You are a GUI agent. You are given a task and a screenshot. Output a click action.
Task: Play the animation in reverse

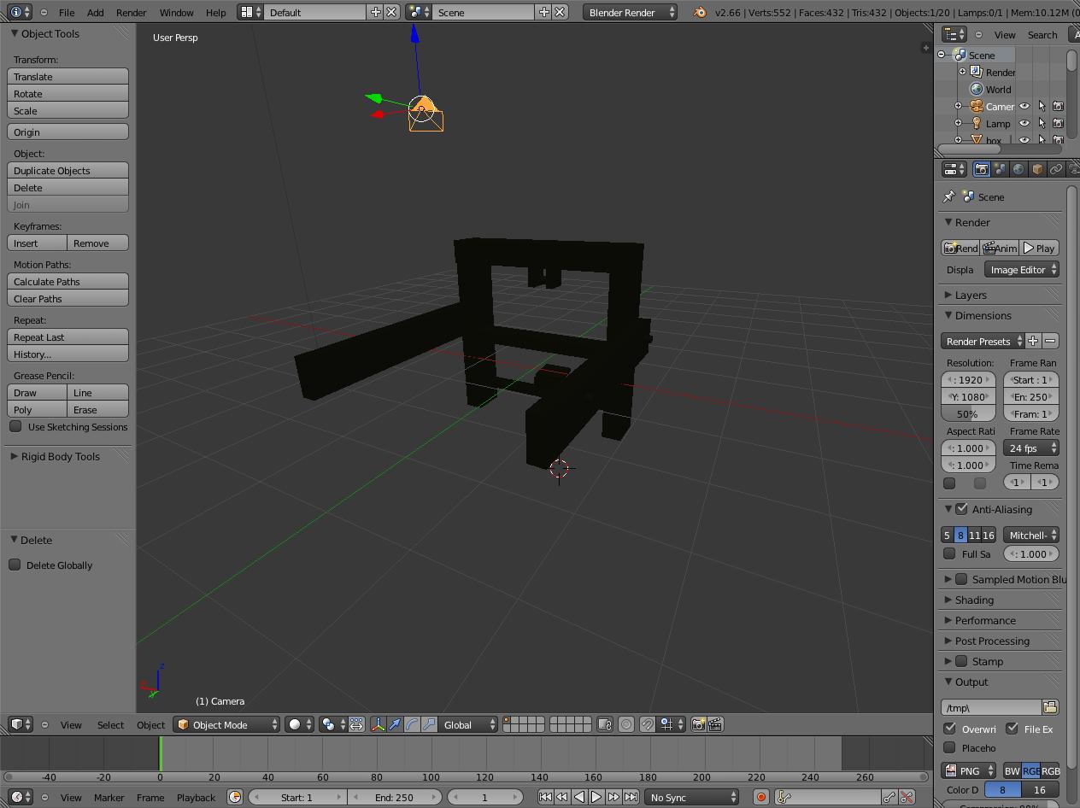tap(579, 797)
